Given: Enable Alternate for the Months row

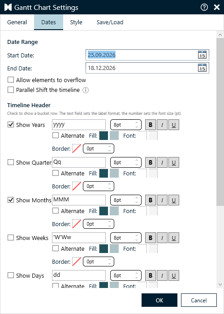Looking at the screenshot, I should (56, 211).
